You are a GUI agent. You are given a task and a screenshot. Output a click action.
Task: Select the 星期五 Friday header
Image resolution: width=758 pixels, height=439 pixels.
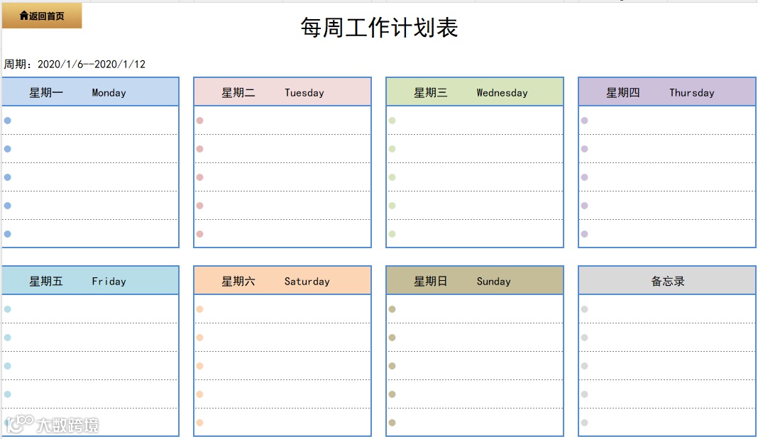click(x=90, y=281)
